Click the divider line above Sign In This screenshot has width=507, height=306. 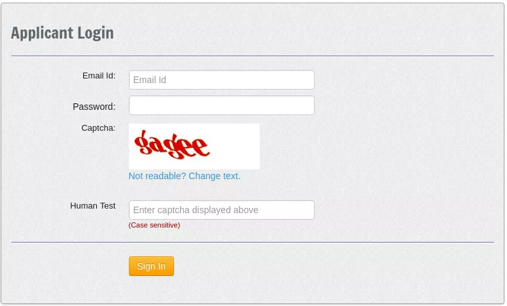(x=253, y=242)
